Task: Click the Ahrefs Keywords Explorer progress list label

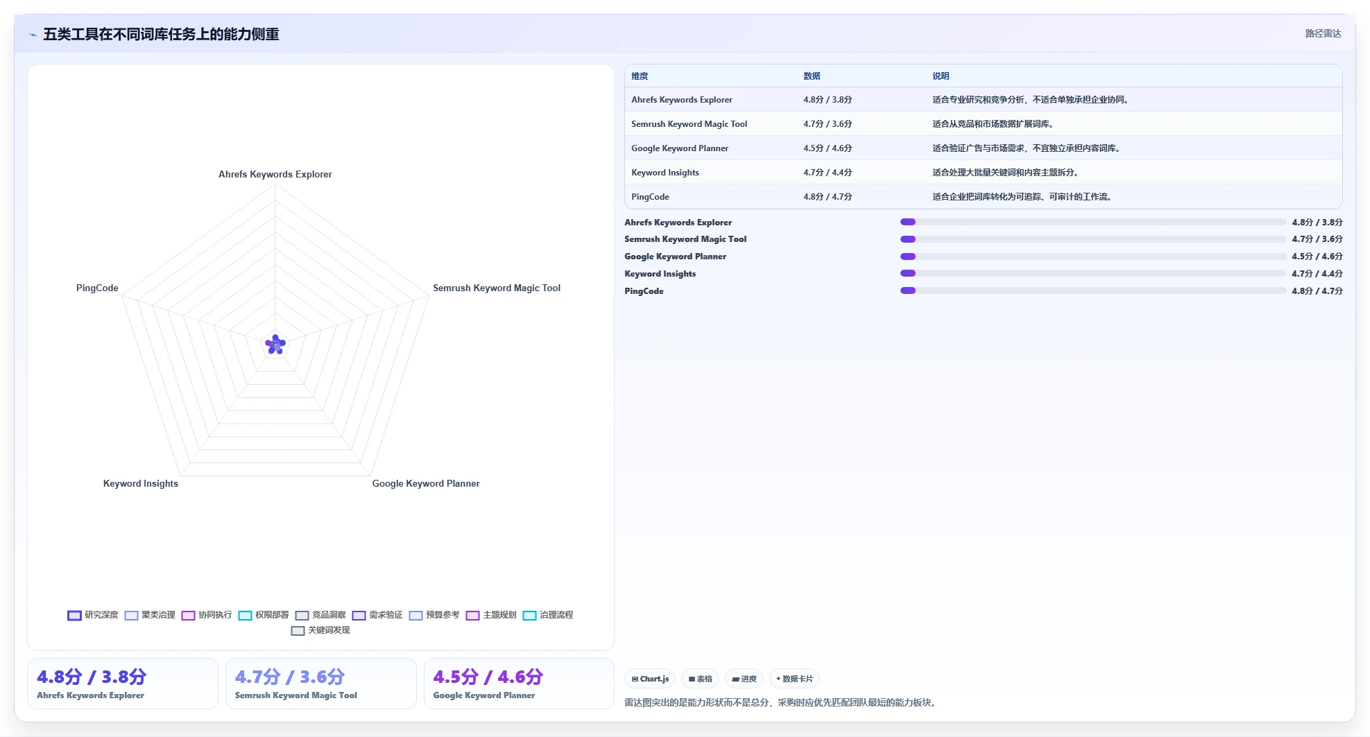Action: (678, 223)
